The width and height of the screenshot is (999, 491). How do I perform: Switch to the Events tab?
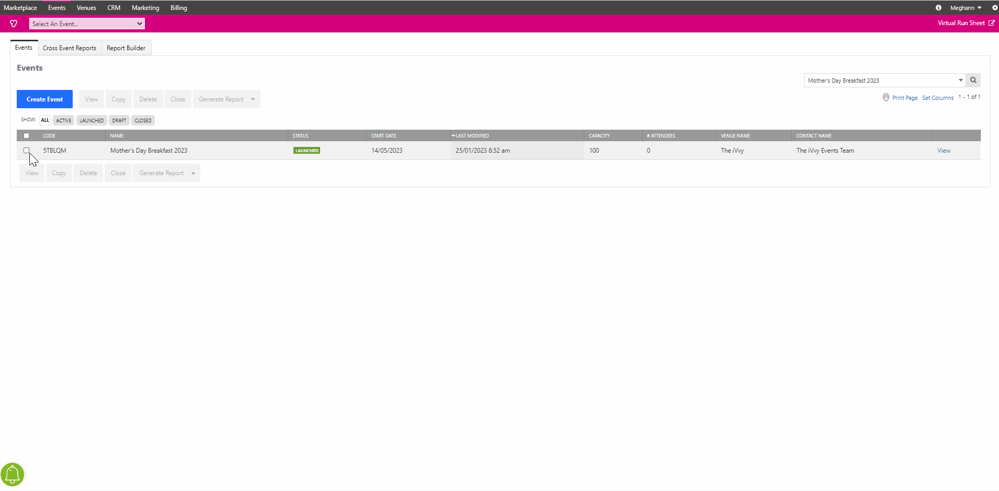pyautogui.click(x=24, y=48)
